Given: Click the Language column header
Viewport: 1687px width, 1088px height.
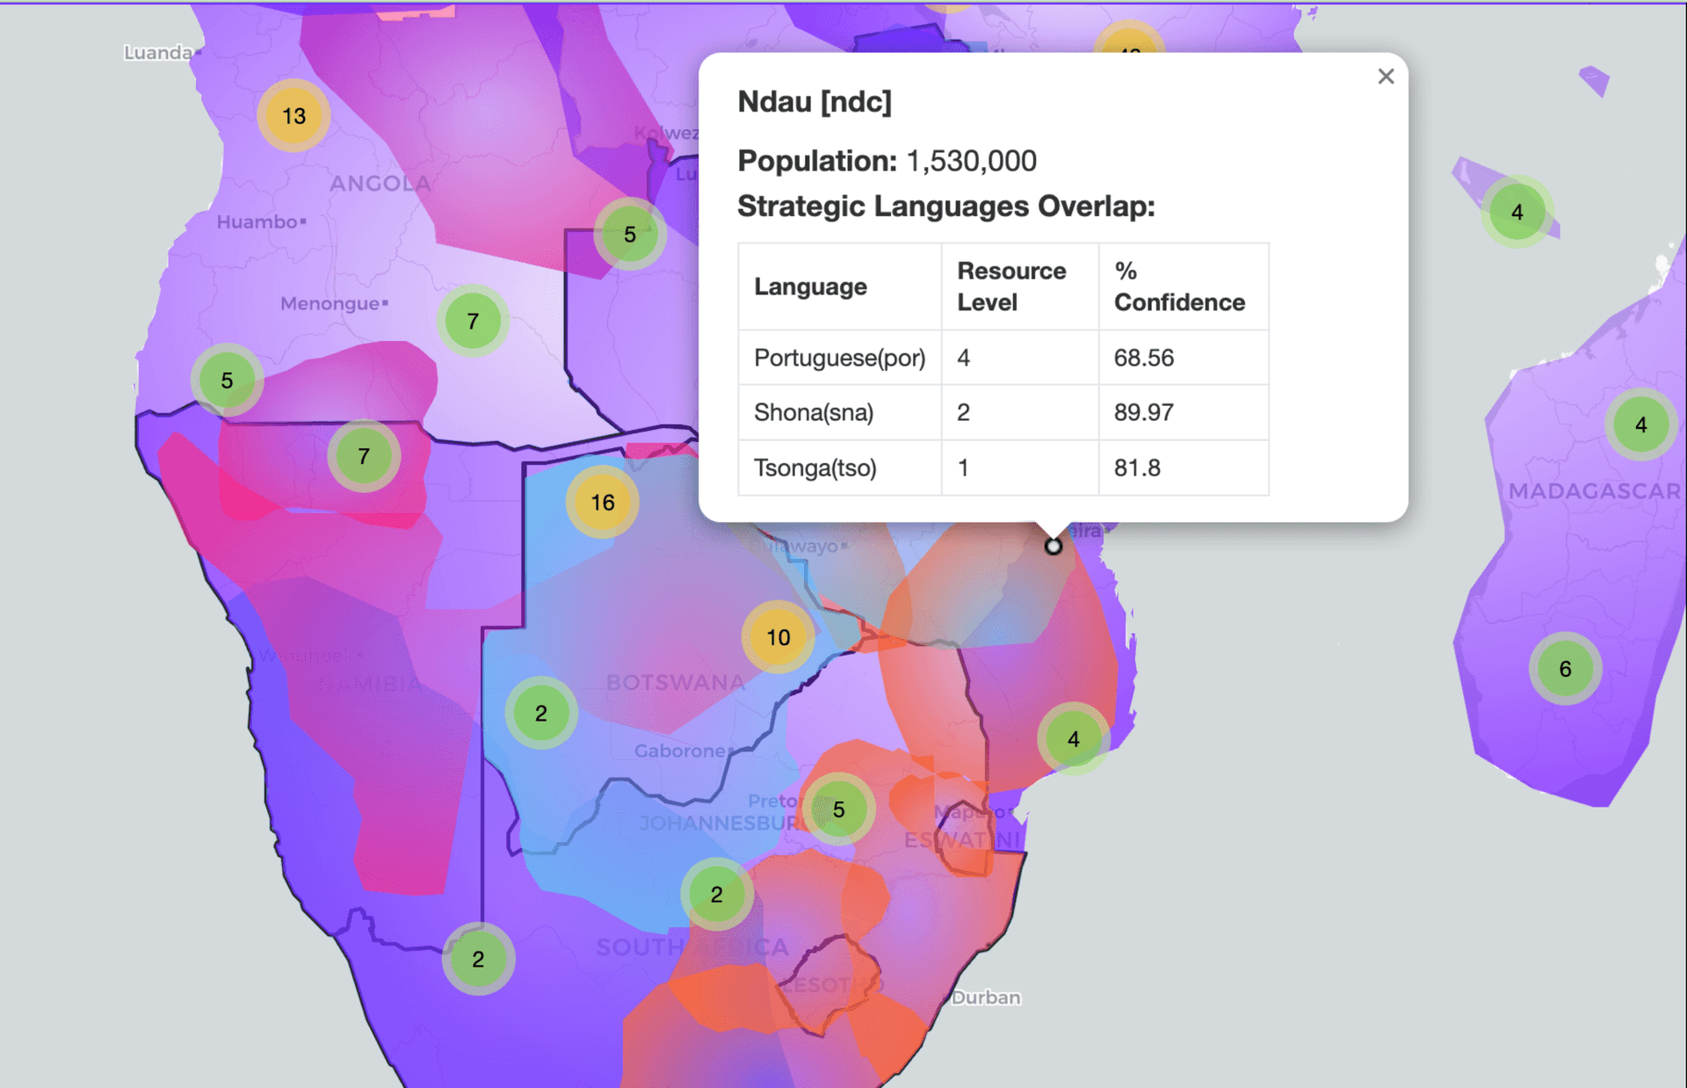Looking at the screenshot, I should [x=810, y=287].
